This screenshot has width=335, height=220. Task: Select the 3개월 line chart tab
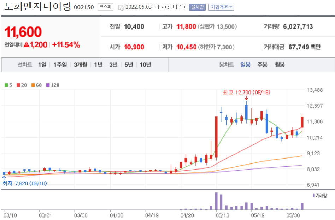coord(80,65)
